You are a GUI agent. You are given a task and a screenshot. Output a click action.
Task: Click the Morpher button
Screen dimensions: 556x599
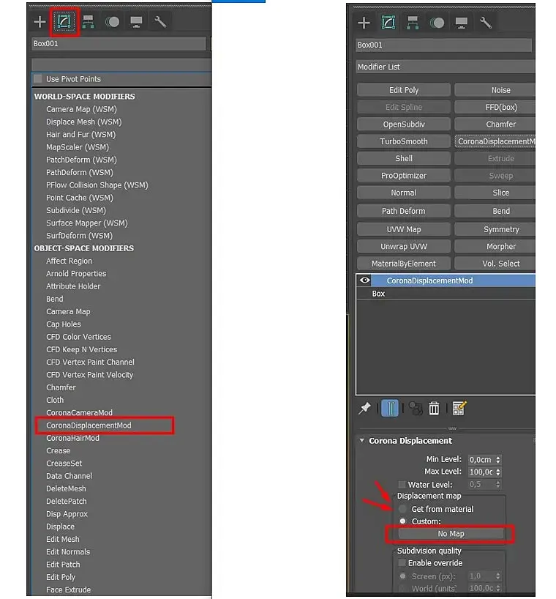495,246
